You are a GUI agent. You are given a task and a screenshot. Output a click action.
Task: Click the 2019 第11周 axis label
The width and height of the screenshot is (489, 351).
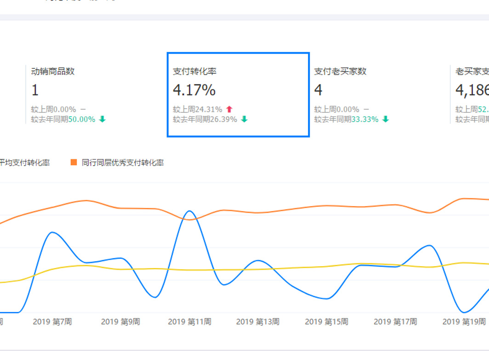click(190, 322)
